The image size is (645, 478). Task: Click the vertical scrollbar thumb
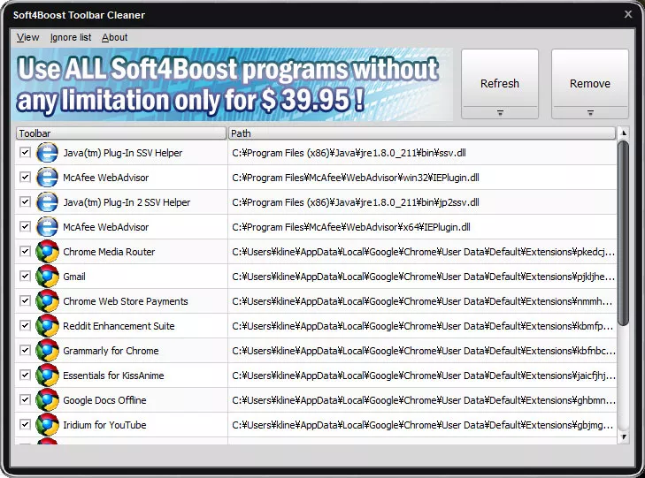[624, 233]
